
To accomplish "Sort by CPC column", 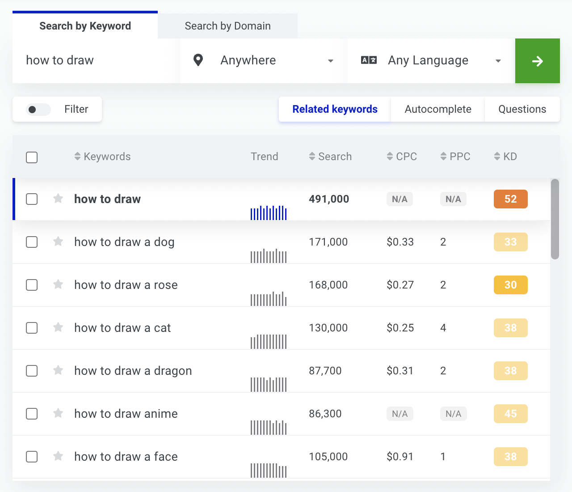I will click(402, 156).
